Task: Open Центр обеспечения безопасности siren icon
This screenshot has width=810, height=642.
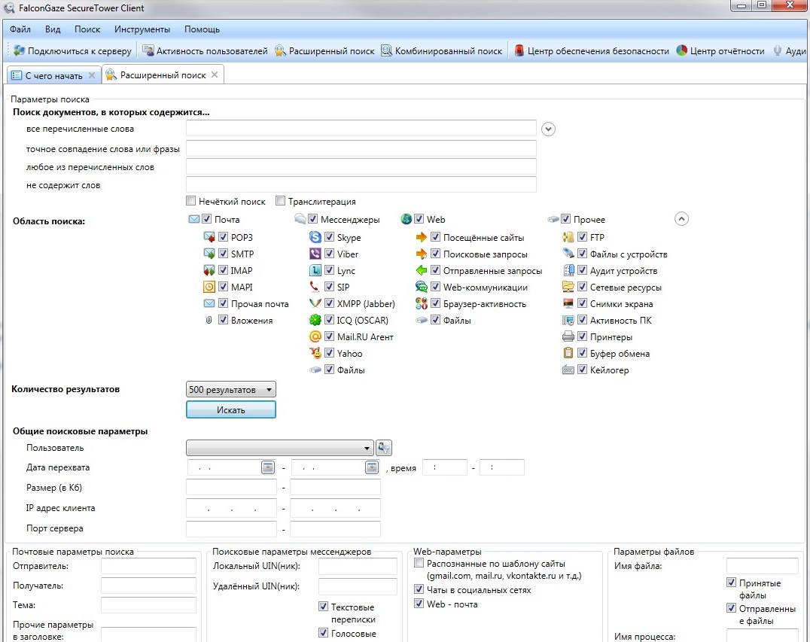Action: [x=519, y=50]
